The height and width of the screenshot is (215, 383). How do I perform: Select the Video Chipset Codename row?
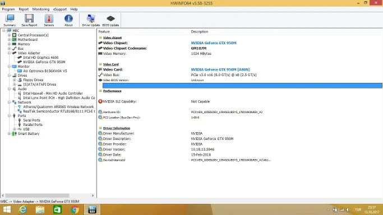[x=239, y=48]
